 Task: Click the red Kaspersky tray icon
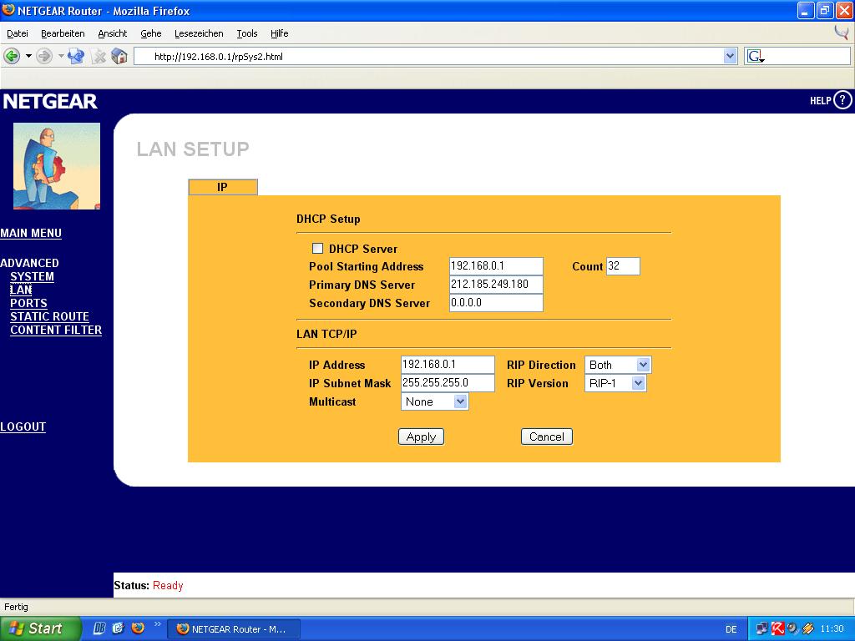[777, 628]
